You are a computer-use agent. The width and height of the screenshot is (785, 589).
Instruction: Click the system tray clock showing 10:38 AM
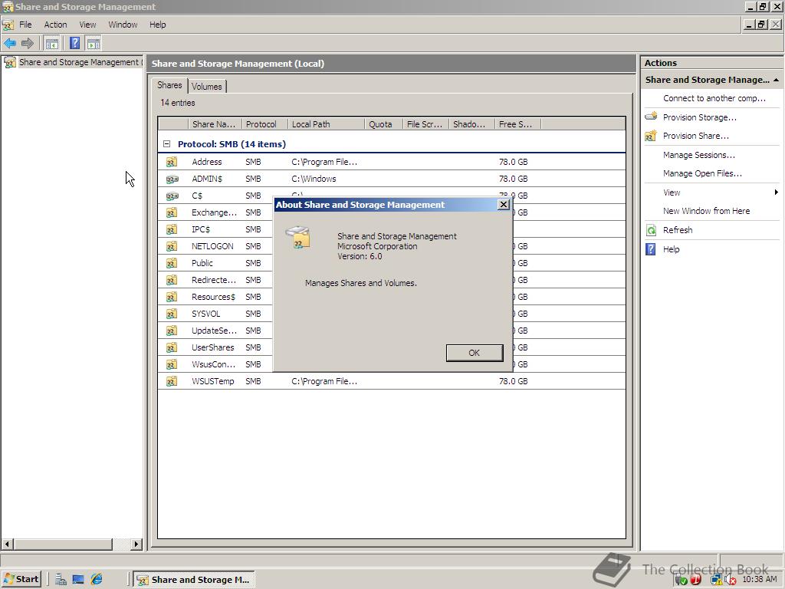click(x=760, y=580)
